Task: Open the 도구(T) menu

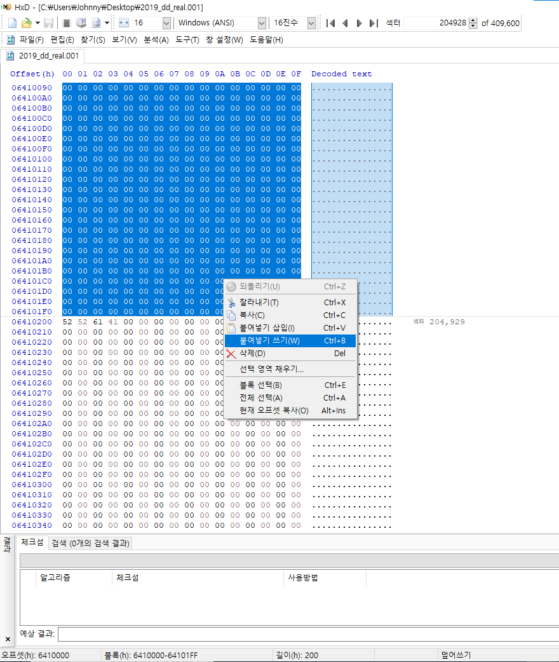Action: click(x=187, y=39)
